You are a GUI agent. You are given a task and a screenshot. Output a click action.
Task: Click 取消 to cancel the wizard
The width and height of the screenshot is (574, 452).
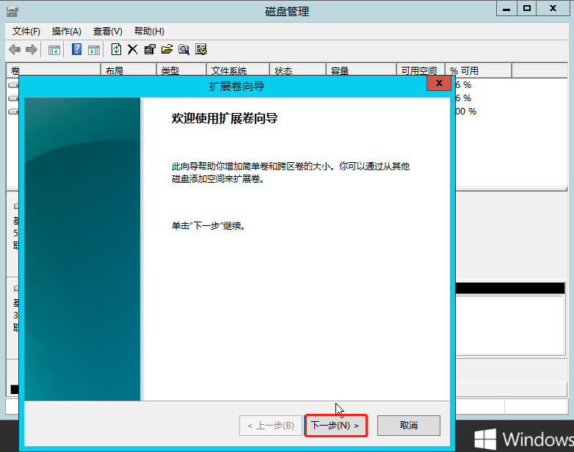(x=409, y=426)
